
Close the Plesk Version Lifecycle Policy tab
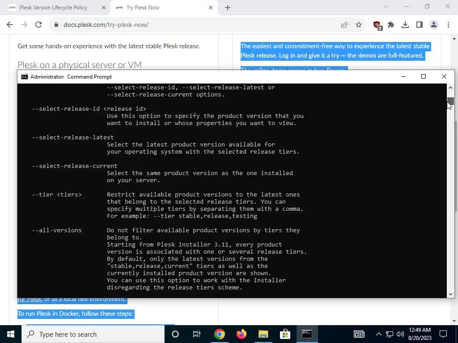[104, 8]
